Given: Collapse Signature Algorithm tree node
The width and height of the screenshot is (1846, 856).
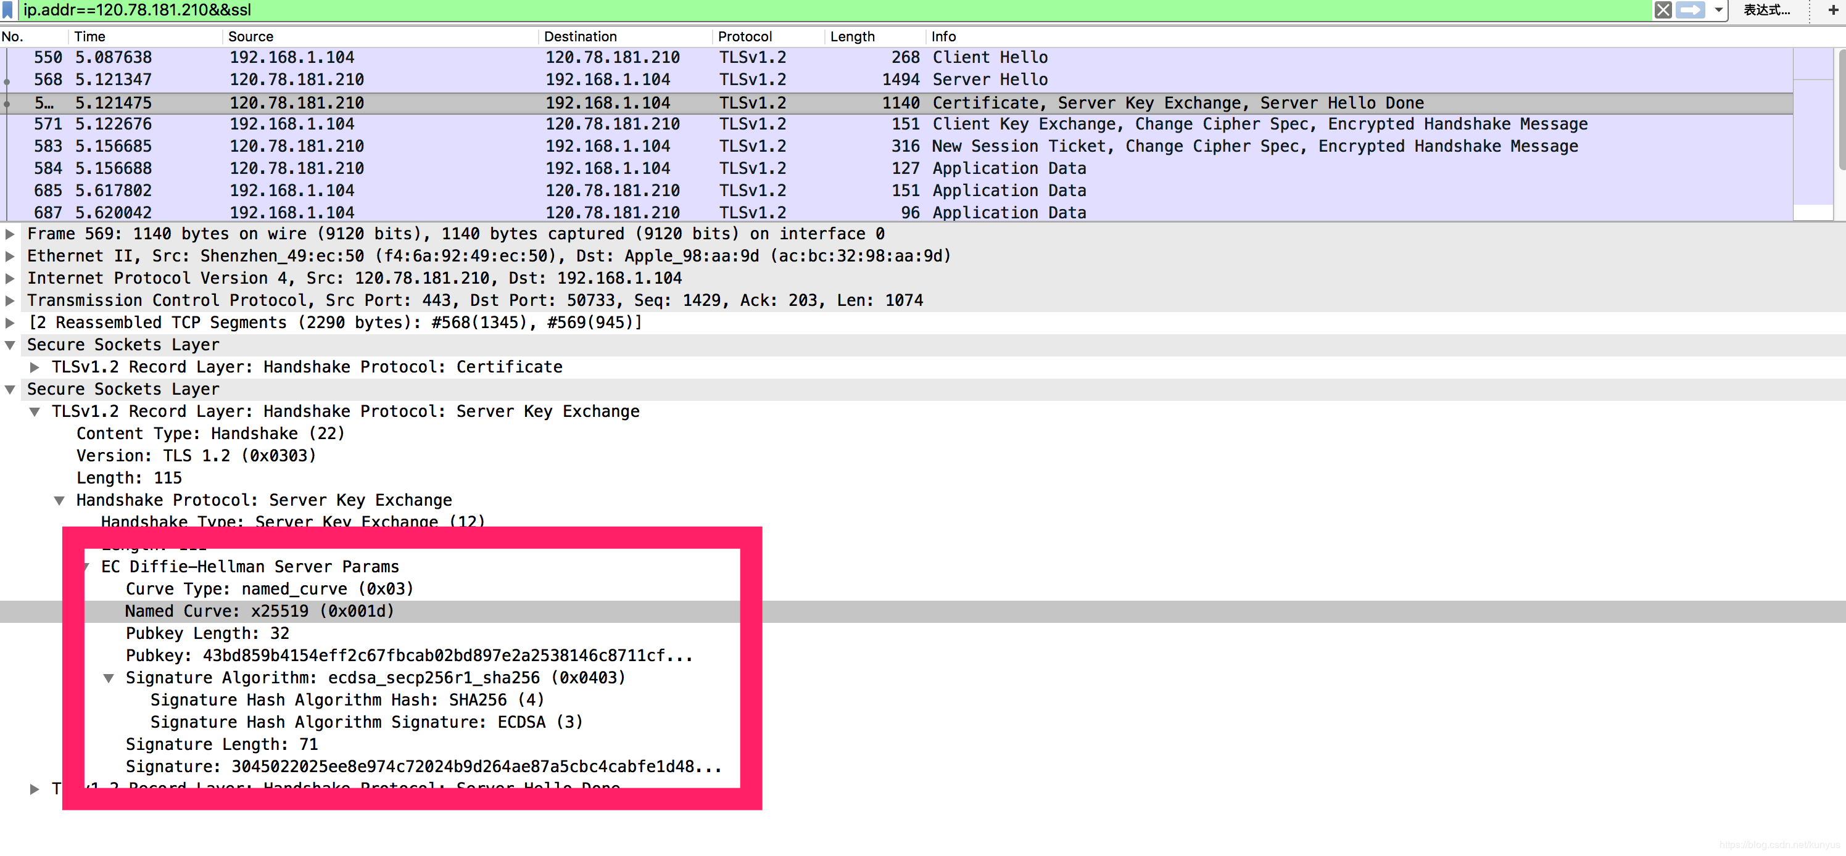Looking at the screenshot, I should (109, 678).
